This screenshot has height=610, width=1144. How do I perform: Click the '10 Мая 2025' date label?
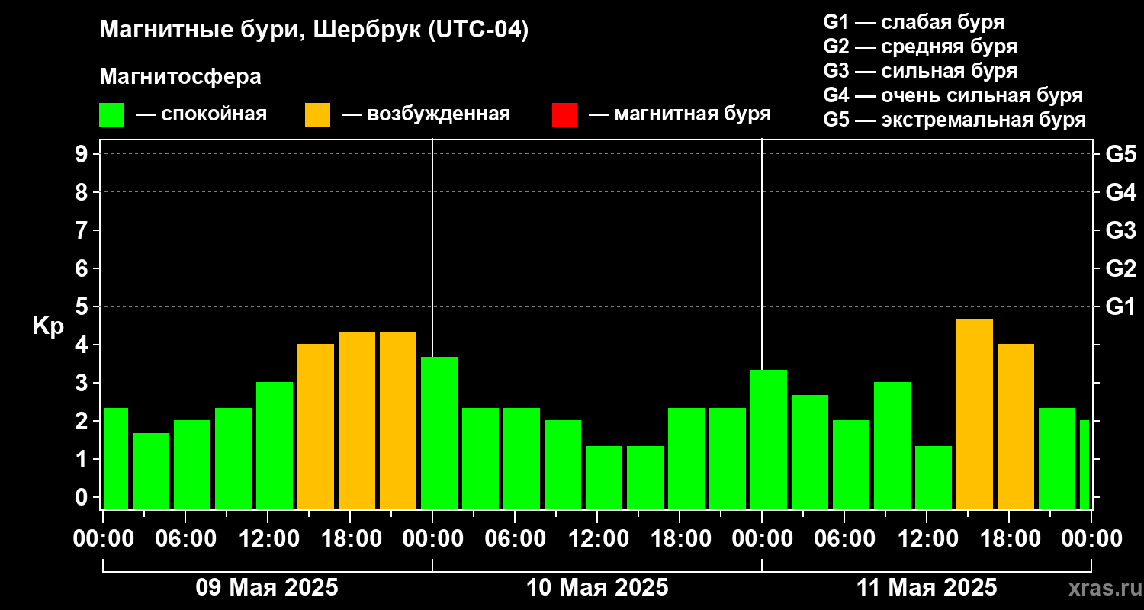click(x=597, y=587)
